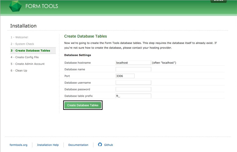Click the FORM TOOLS header title

click(42, 6)
